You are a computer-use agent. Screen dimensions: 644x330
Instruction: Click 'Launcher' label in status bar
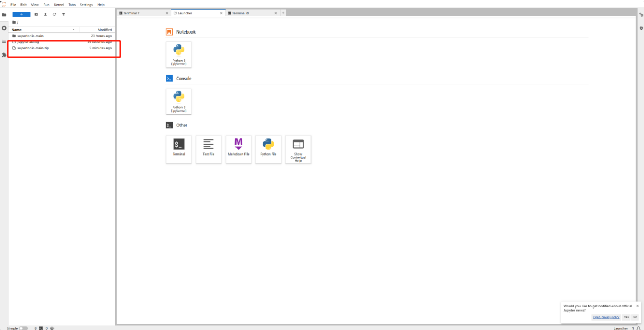coord(620,328)
